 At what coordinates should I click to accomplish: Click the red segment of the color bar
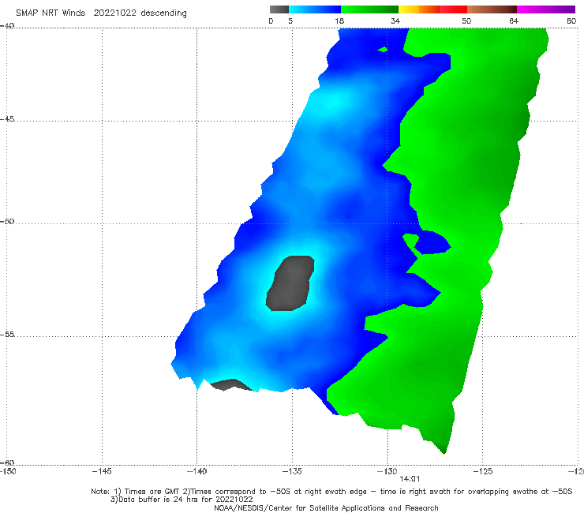click(x=453, y=9)
